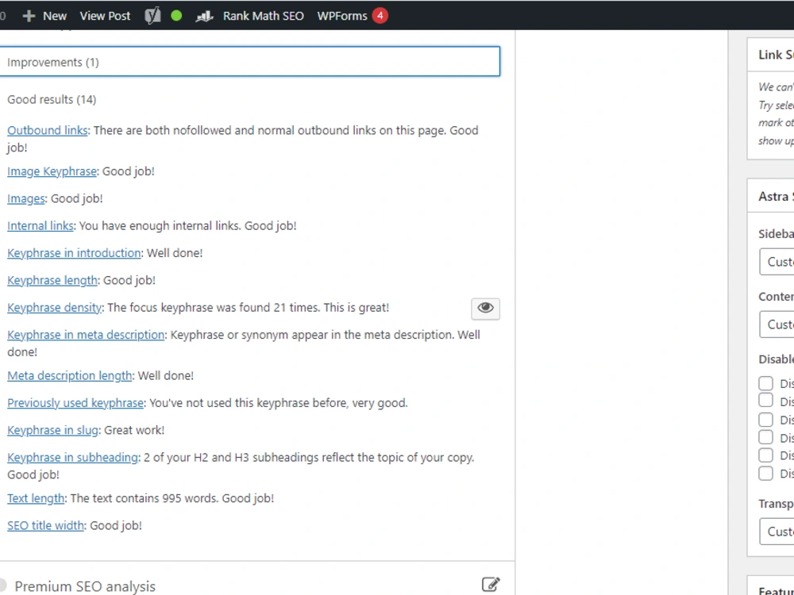Toggle the eye icon for keyphrase density
The width and height of the screenshot is (794, 595).
485,308
